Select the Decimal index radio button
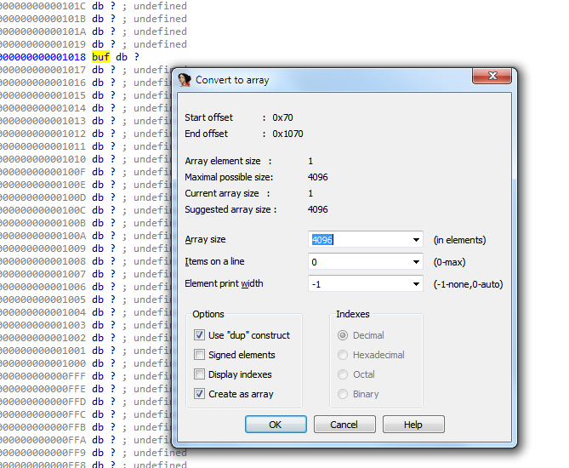 point(344,335)
